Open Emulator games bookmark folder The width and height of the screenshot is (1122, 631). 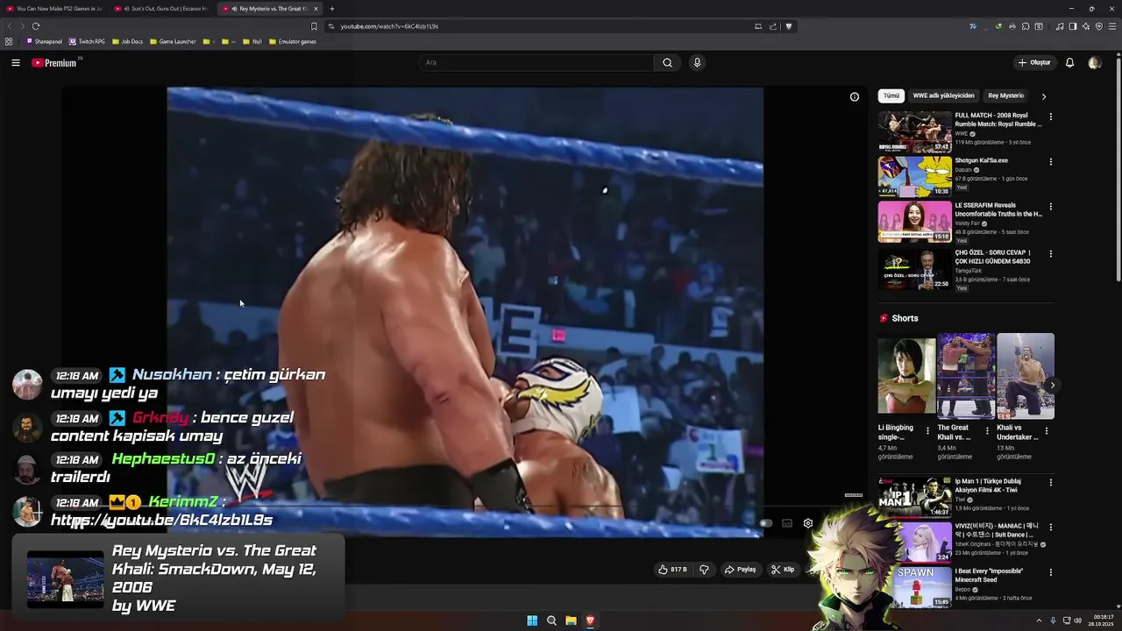(293, 41)
